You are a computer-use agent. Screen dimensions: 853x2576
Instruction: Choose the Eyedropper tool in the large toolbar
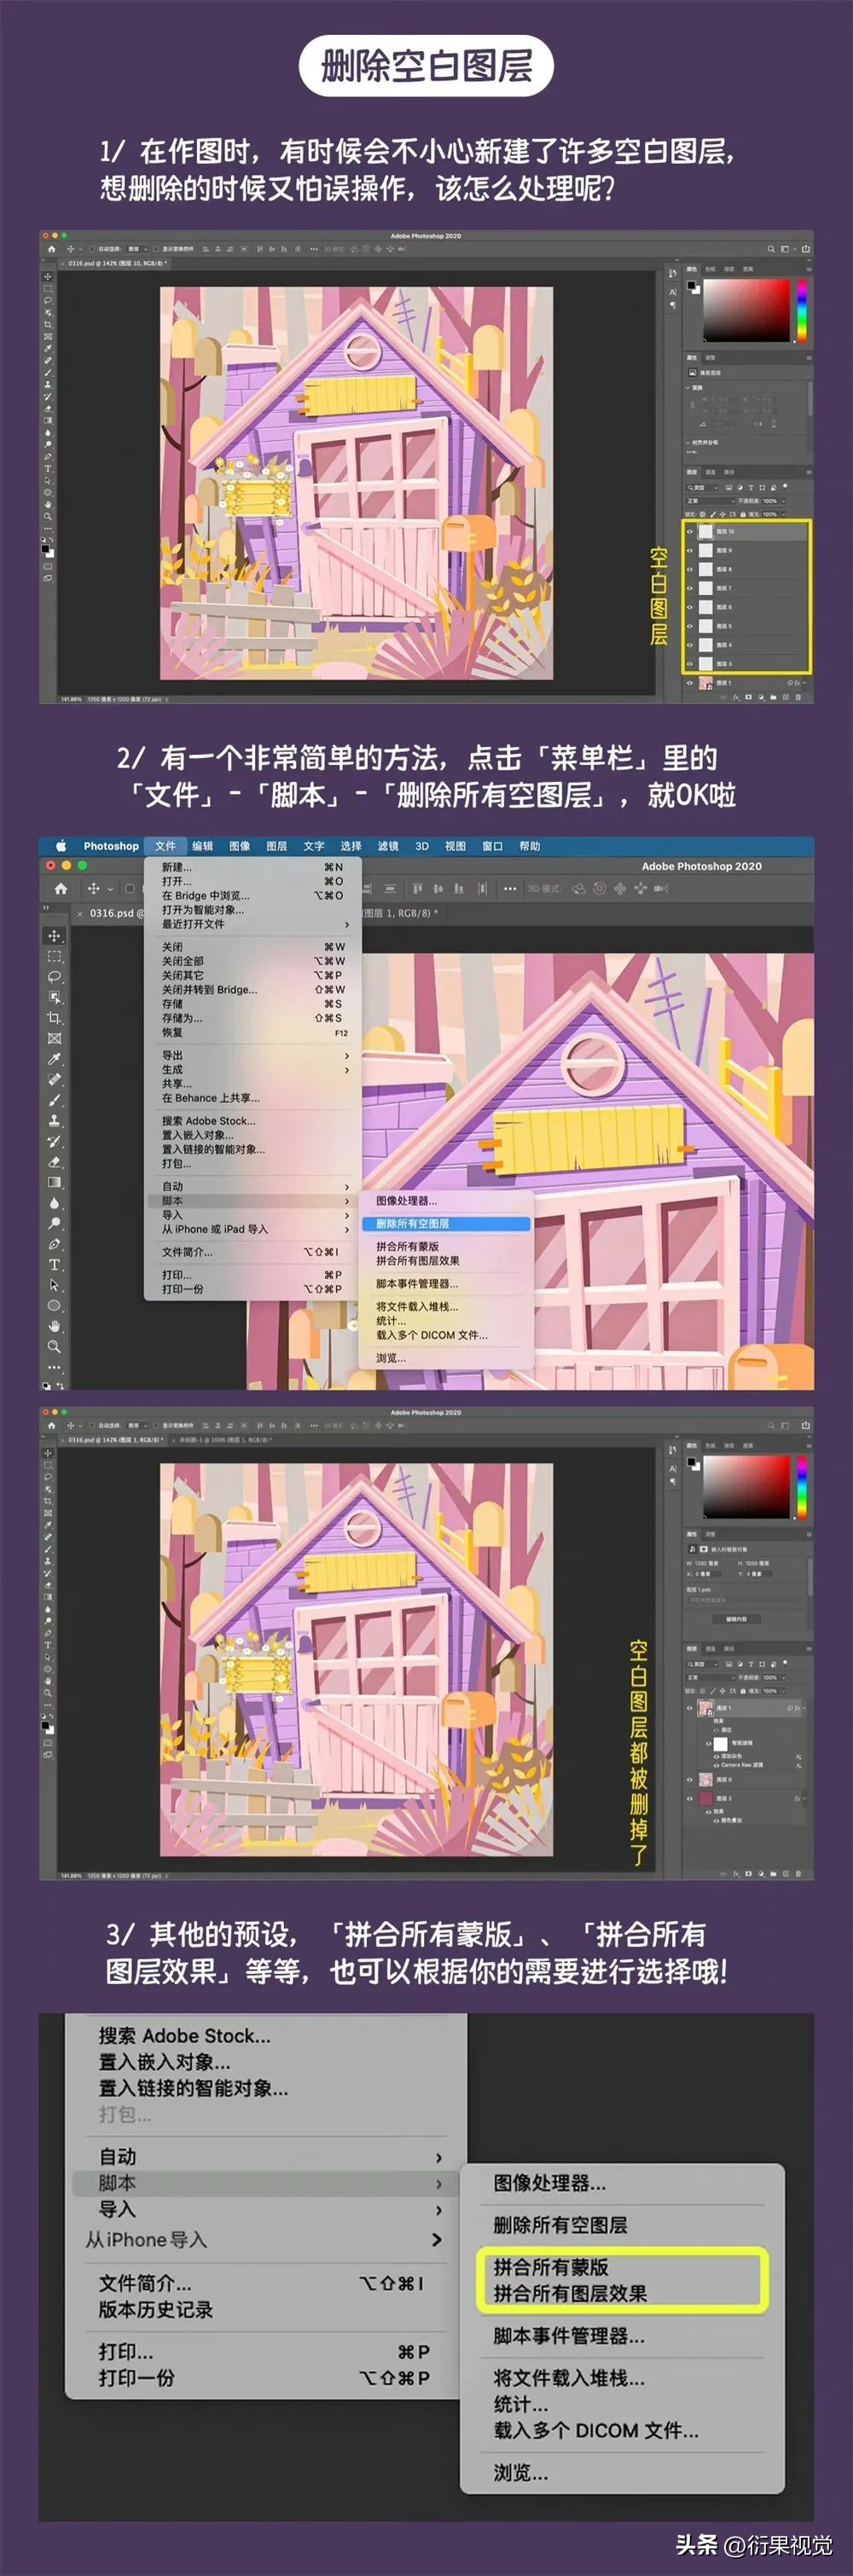pos(54,1059)
